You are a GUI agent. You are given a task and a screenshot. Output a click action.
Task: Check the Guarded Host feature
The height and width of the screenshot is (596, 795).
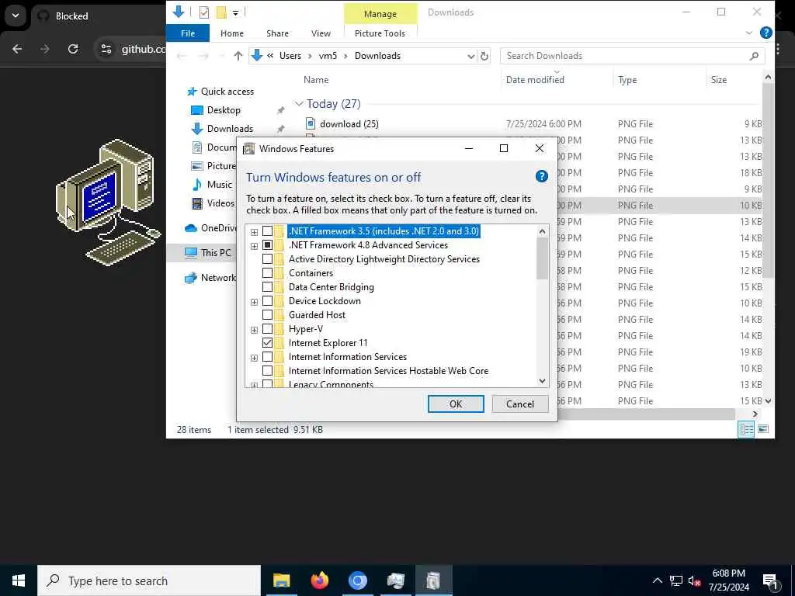coord(267,315)
